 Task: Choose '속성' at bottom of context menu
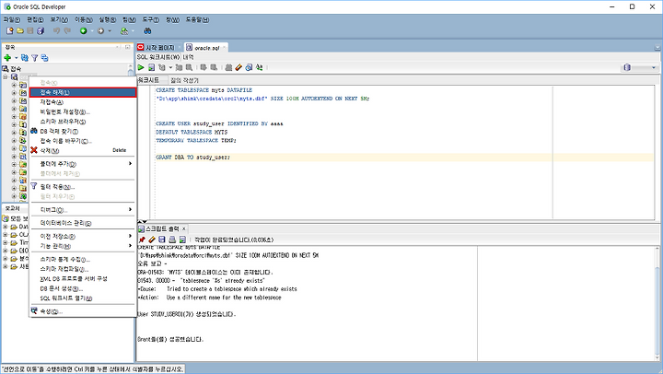point(83,311)
